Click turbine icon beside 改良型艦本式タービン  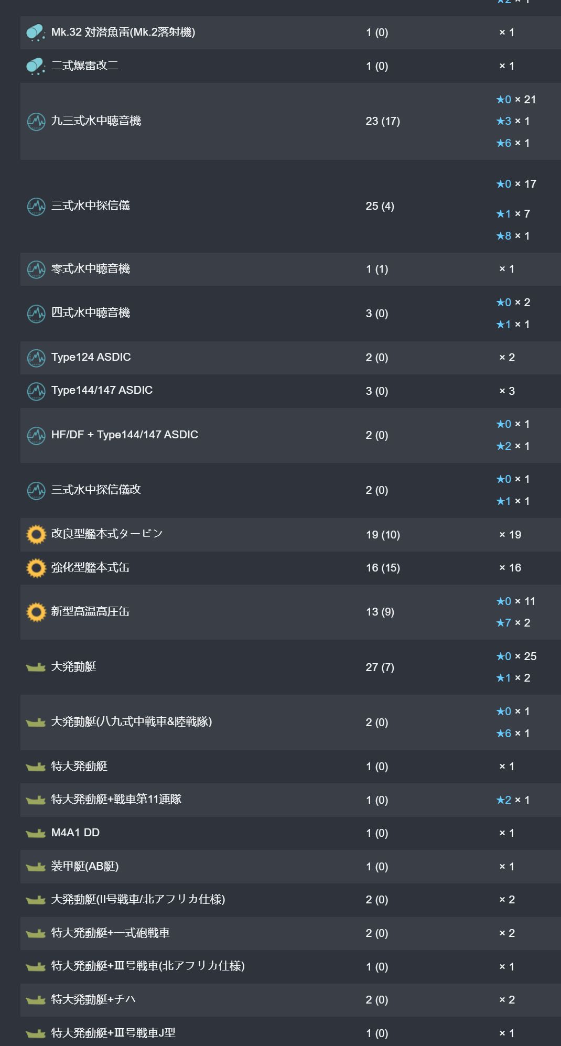pos(36,535)
